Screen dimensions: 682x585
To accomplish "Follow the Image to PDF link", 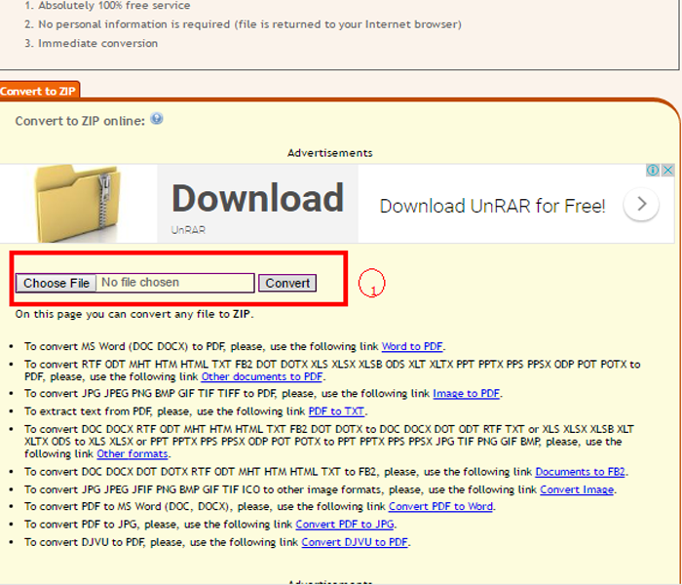I will point(467,394).
